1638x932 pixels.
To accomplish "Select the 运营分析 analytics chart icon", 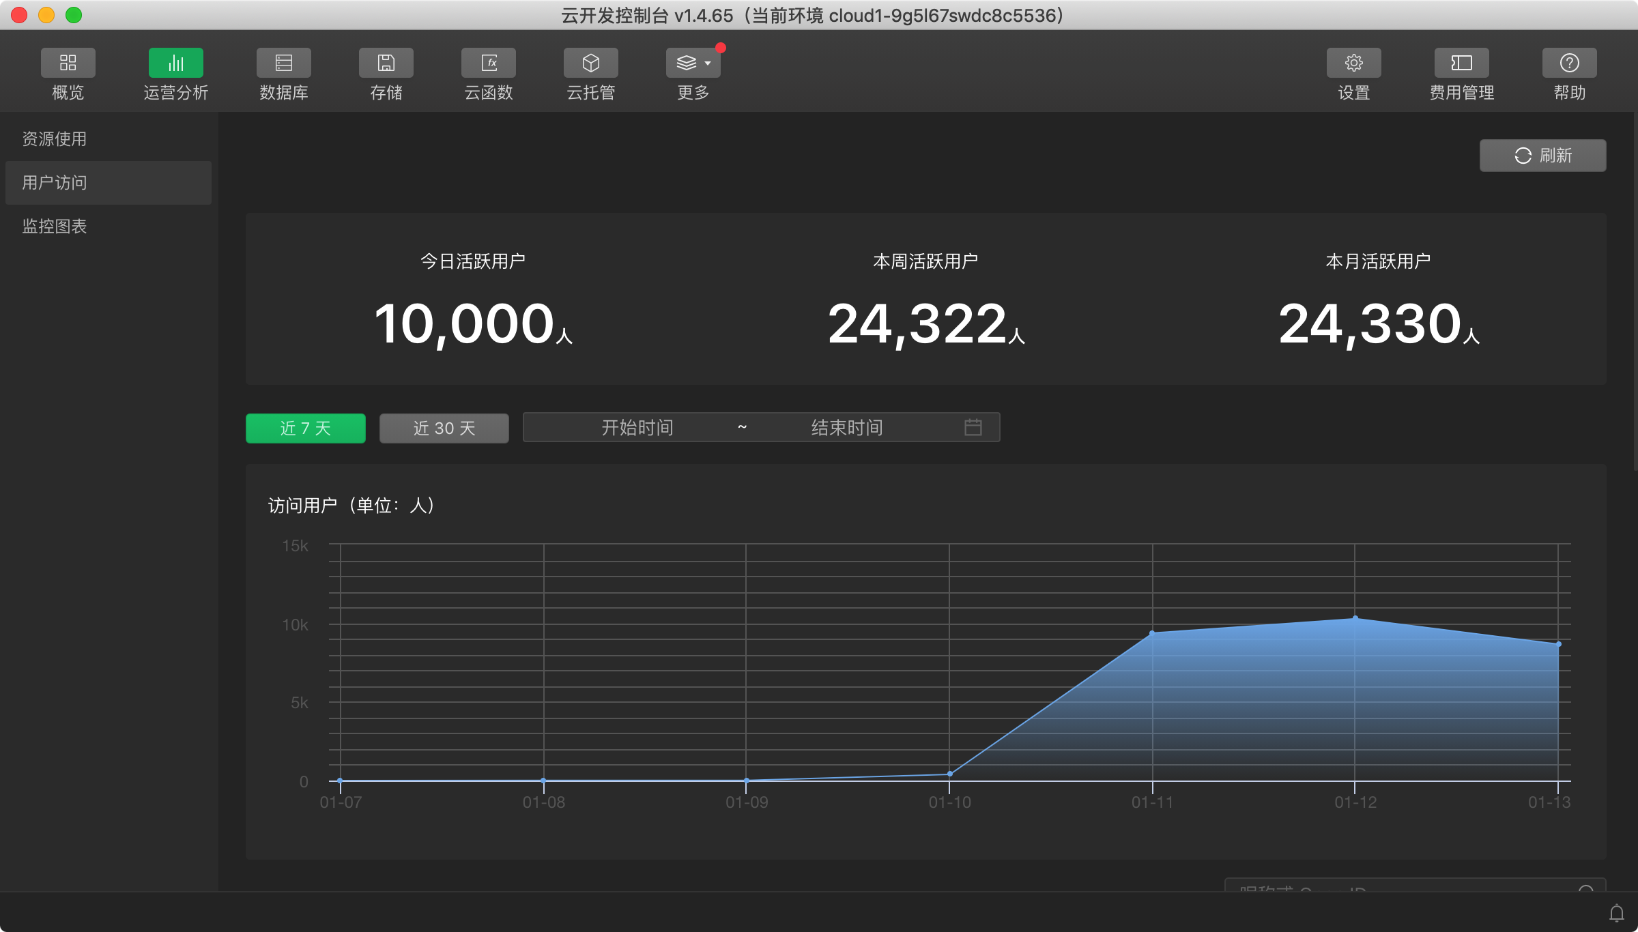I will 175,63.
